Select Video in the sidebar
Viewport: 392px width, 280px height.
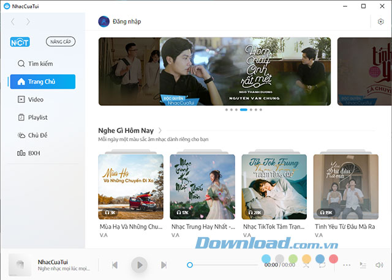pyautogui.click(x=36, y=99)
